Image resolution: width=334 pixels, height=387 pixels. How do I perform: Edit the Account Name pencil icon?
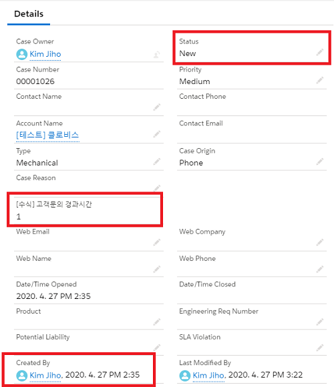click(156, 134)
